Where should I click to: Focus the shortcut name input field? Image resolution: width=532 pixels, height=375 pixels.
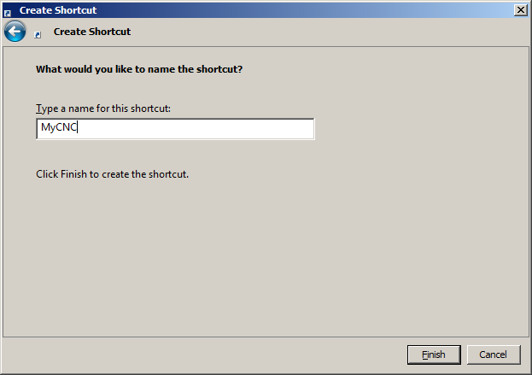(x=174, y=129)
